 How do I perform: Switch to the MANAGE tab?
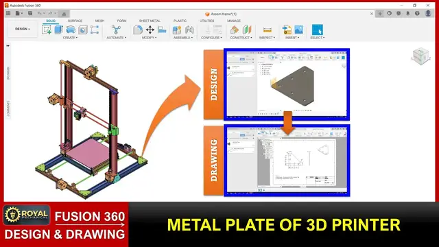click(234, 21)
